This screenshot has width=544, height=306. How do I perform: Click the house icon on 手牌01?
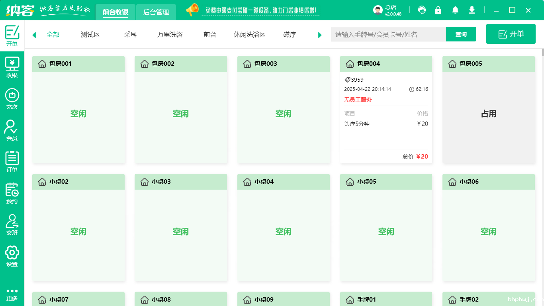[350, 300]
